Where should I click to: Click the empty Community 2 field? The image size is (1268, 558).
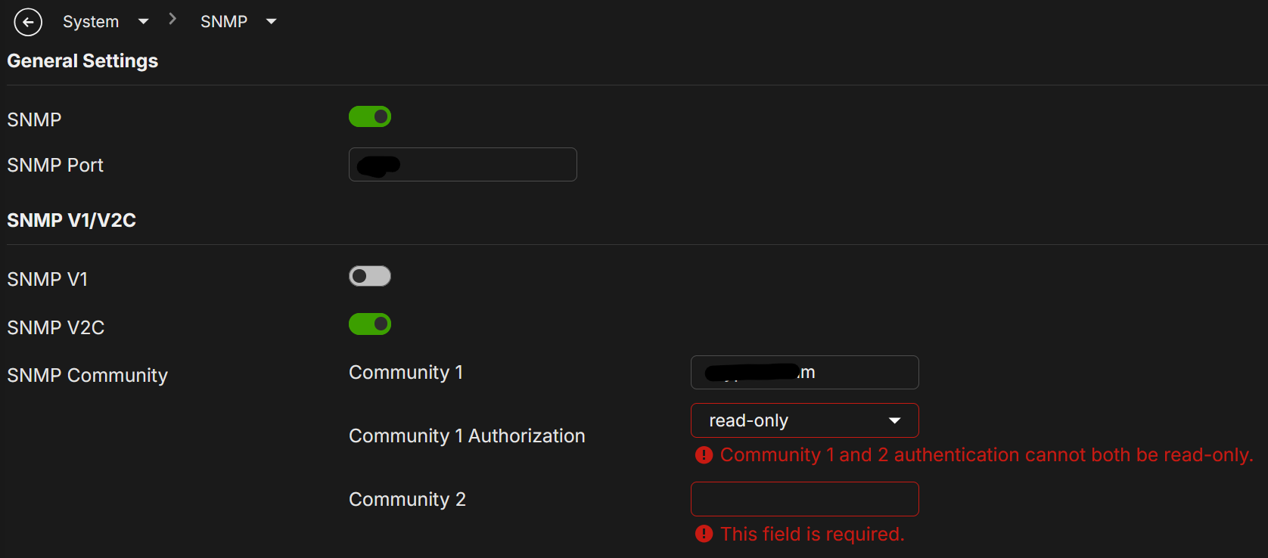805,499
